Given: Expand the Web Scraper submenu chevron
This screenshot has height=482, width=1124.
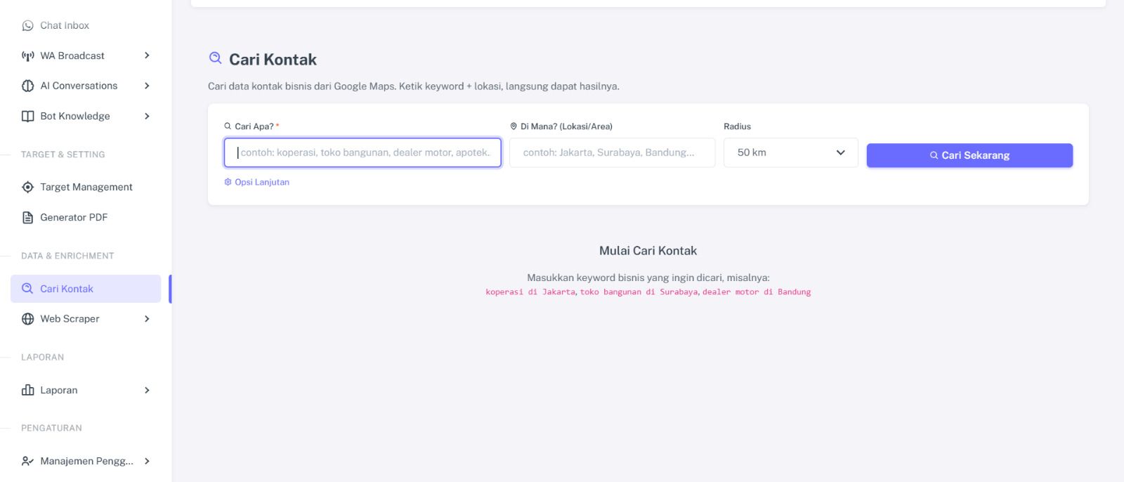Looking at the screenshot, I should (x=147, y=318).
